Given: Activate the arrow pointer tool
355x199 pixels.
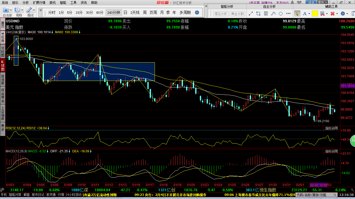Looking at the screenshot, I should pyautogui.click(x=297, y=13).
